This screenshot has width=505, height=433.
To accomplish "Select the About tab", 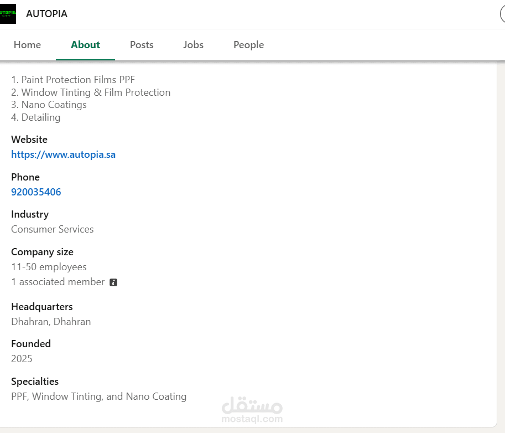I will pos(85,45).
